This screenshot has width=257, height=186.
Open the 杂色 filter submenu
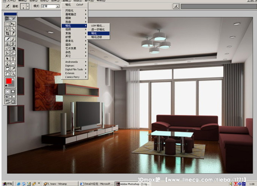point(74,52)
